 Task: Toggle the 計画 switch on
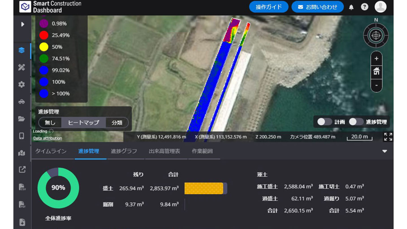pyautogui.click(x=324, y=122)
